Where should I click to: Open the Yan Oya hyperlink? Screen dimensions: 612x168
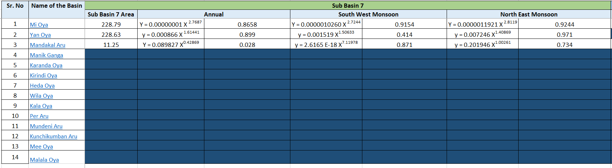coord(40,35)
